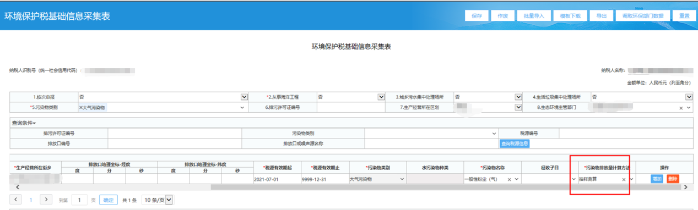
Task: Click the orange 删除 delete-row button
Action: (673, 179)
